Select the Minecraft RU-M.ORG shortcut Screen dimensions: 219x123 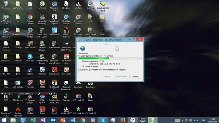pos(42,33)
